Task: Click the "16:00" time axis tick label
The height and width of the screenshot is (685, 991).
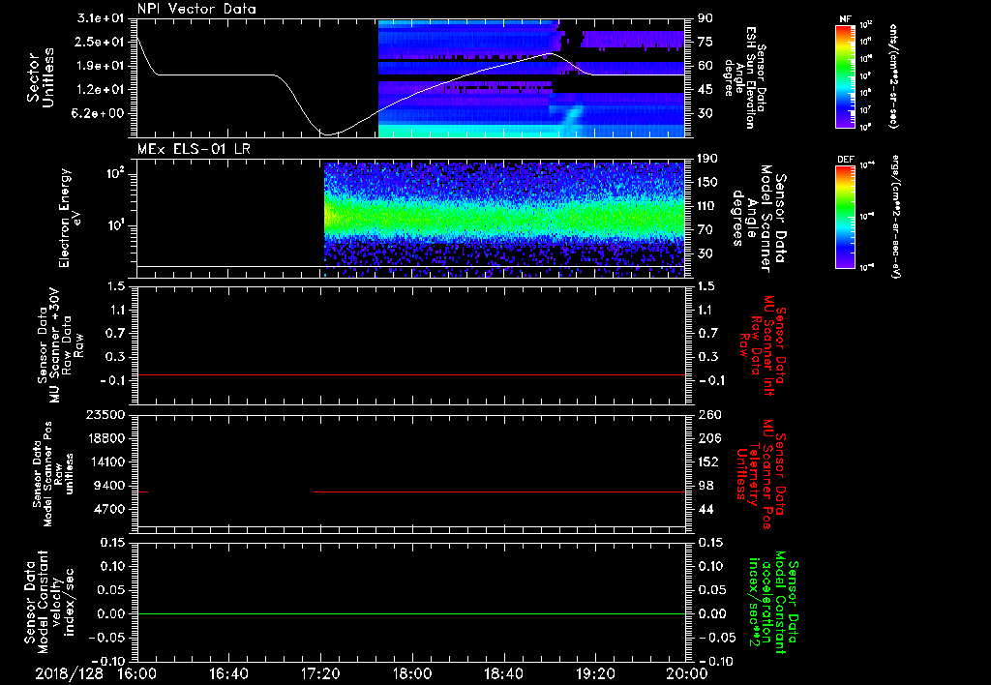Action: (137, 673)
